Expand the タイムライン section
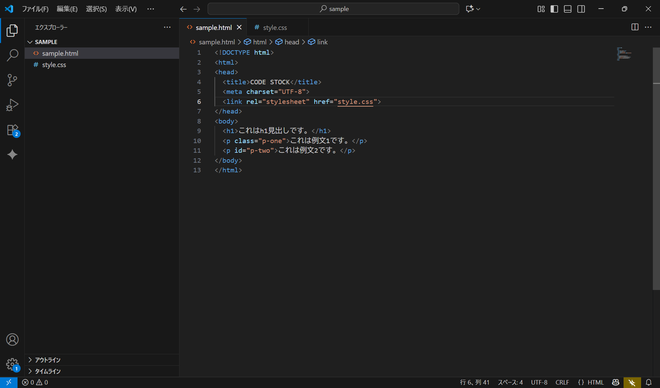 tap(47, 371)
